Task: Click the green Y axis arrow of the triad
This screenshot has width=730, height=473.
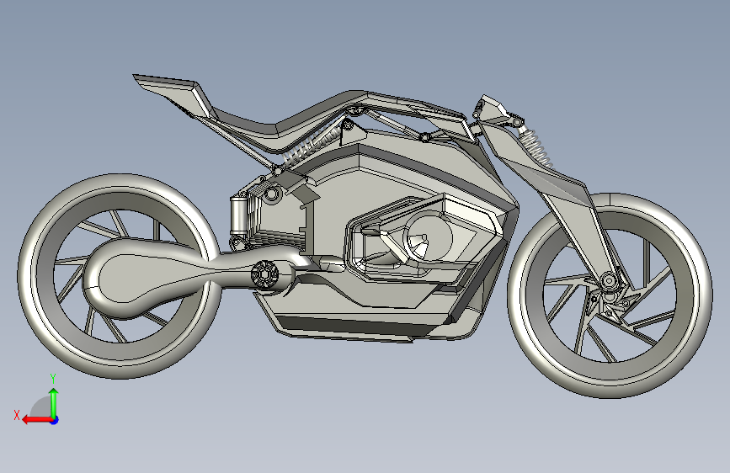Action: coord(54,401)
